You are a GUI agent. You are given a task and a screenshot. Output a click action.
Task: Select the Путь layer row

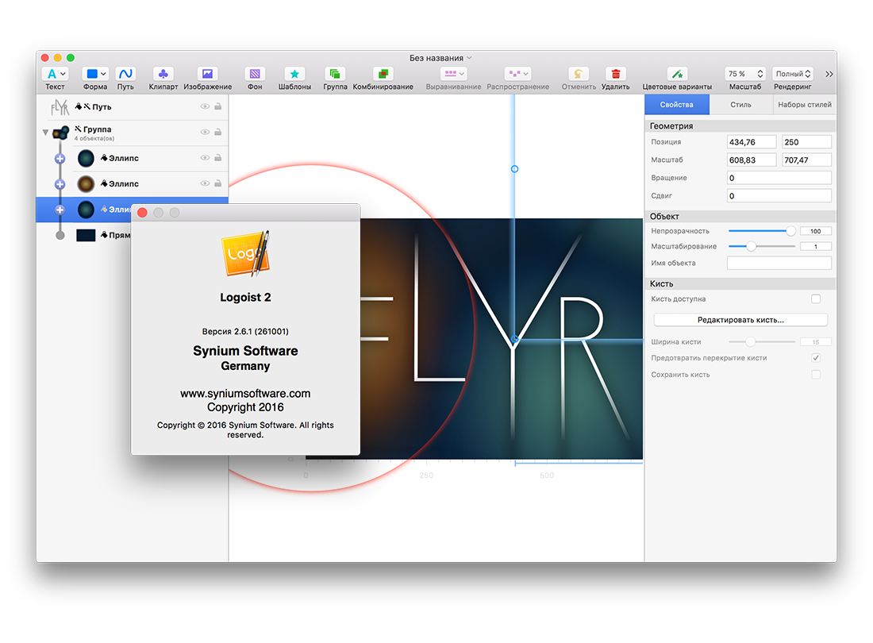click(x=133, y=107)
